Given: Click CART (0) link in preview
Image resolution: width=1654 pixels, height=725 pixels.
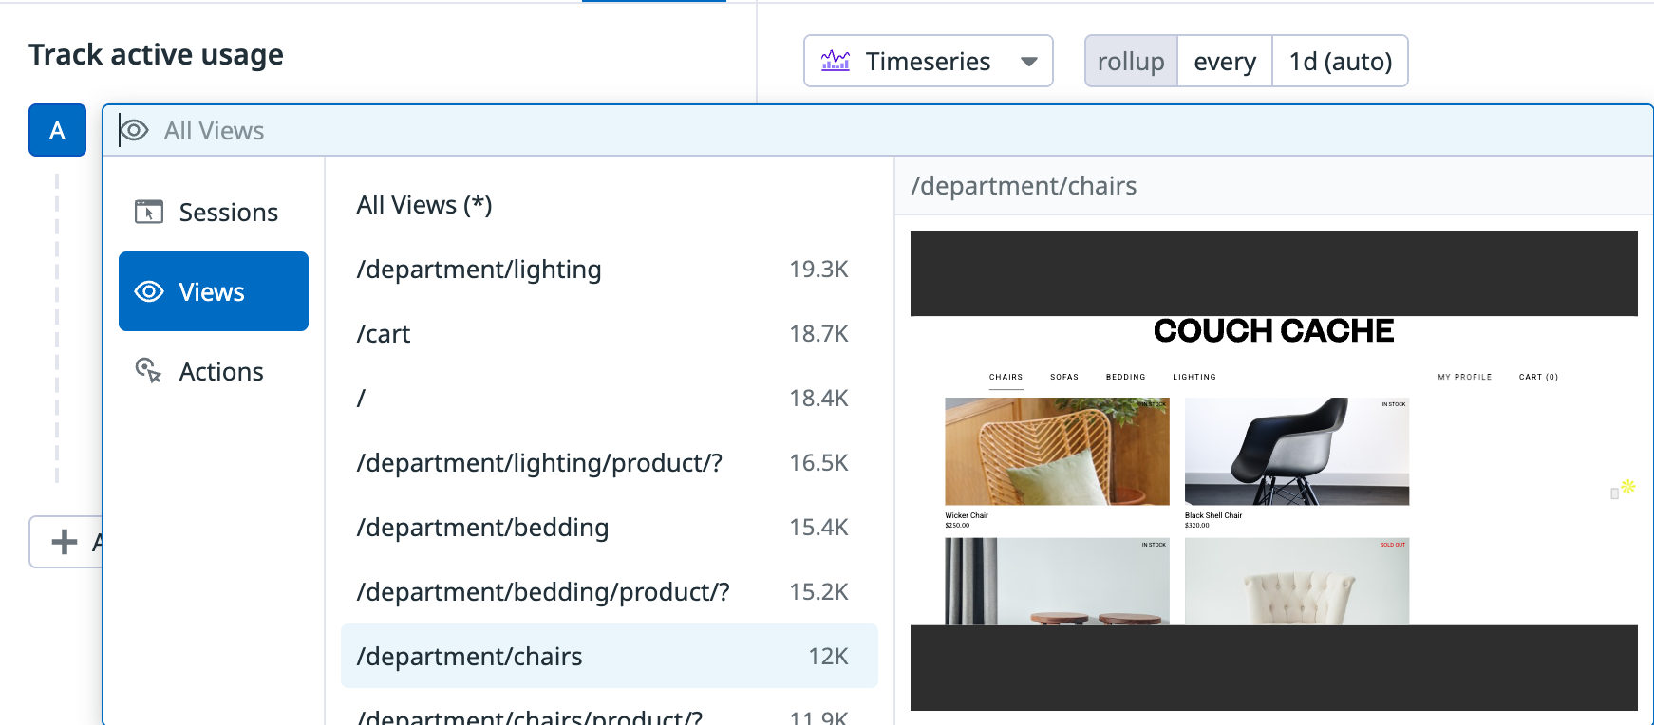Looking at the screenshot, I should (x=1538, y=377).
